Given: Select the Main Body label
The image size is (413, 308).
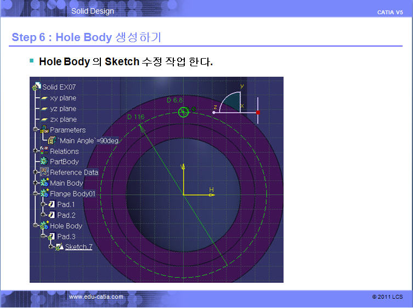Looking at the screenshot, I should tap(66, 183).
